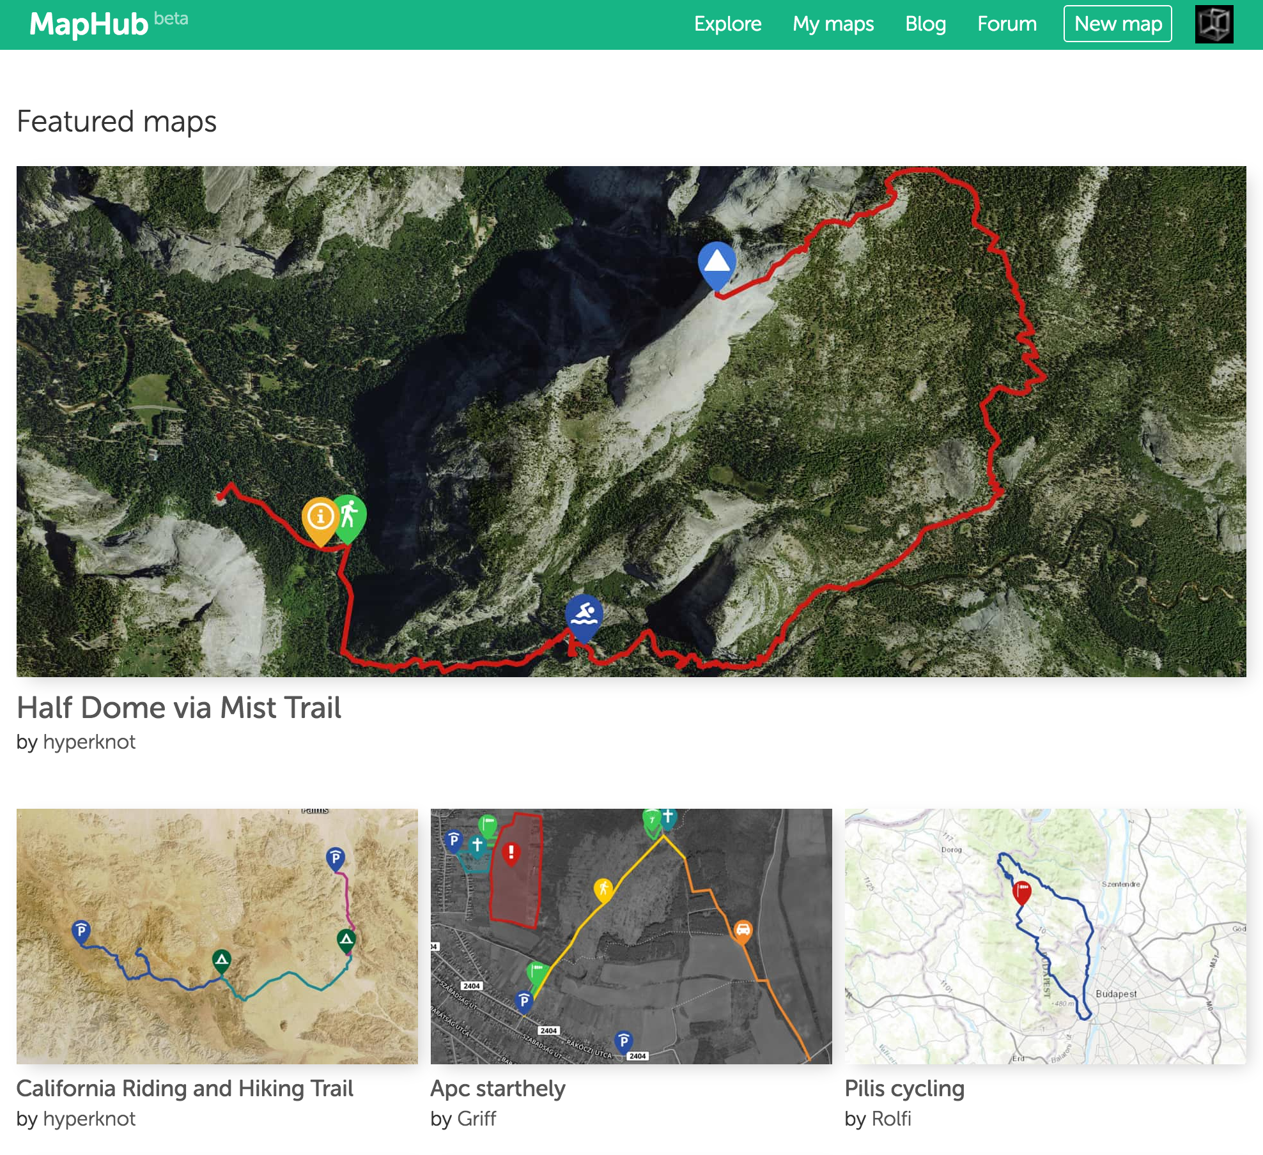Open Half Dome via Mist Trail title
Viewport: 1263px width, 1155px height.
point(179,708)
